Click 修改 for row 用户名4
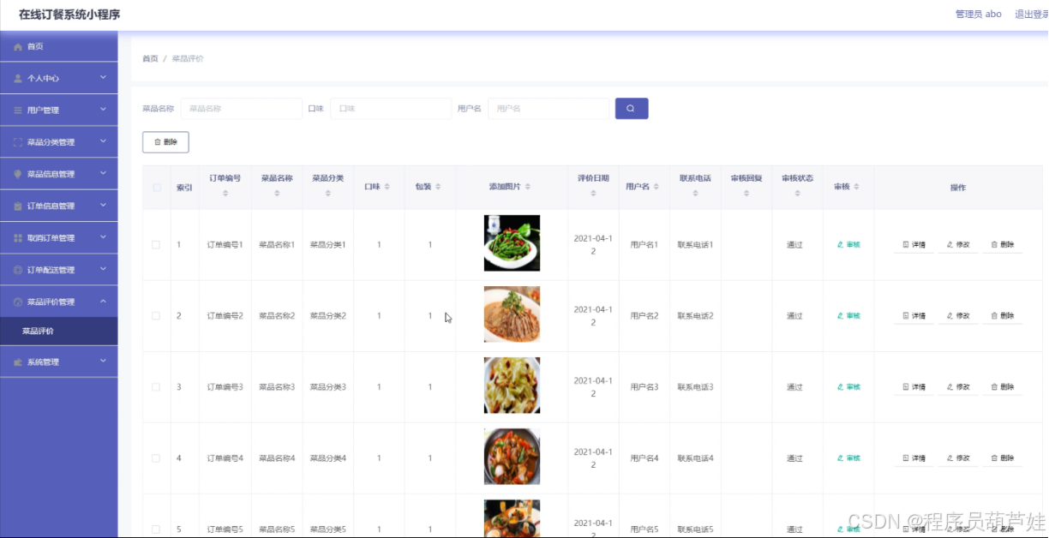This screenshot has width=1049, height=538. [x=958, y=458]
